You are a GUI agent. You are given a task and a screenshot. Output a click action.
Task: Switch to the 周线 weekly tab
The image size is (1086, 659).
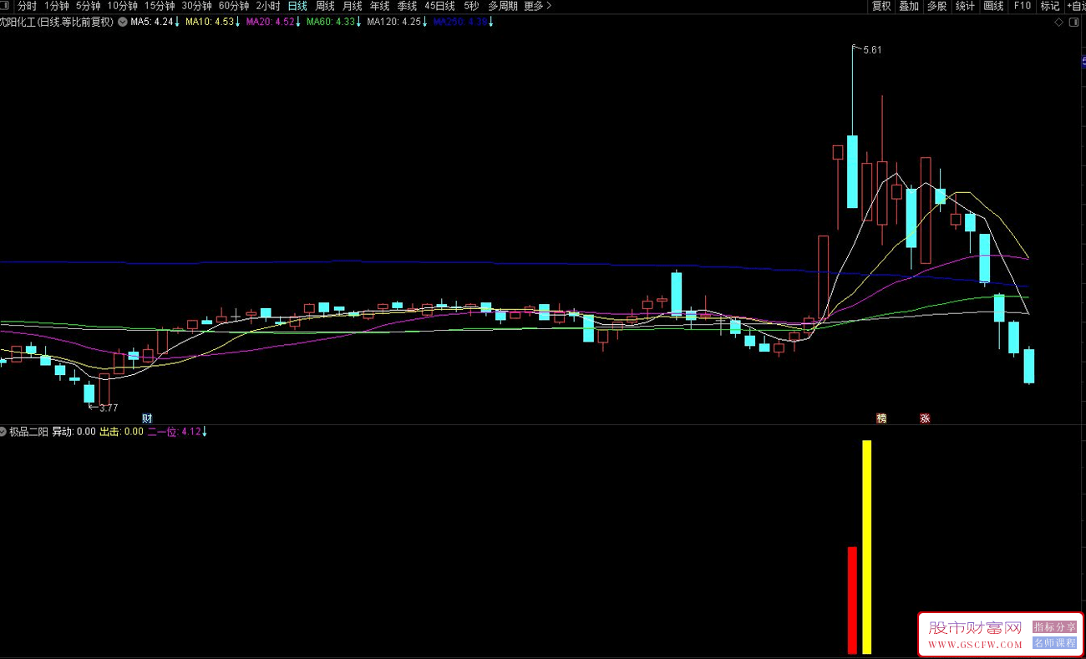325,6
